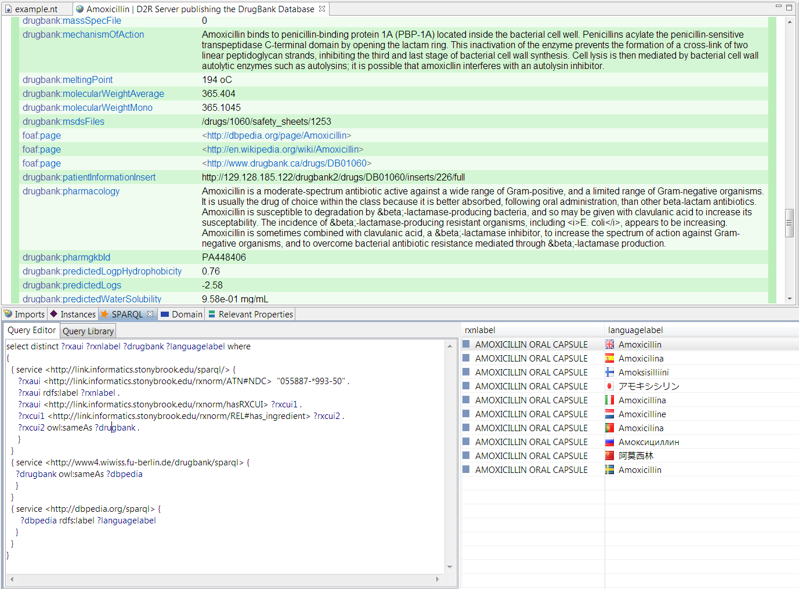The image size is (799, 589).
Task: Click the Italian flag beside Amoxicillina
Action: [609, 400]
